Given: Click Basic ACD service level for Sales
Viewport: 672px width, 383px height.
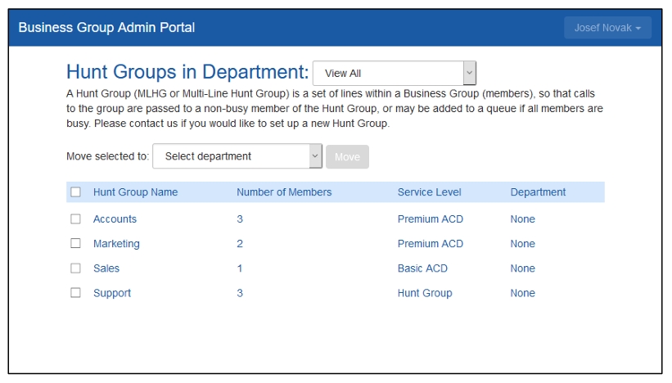Looking at the screenshot, I should [x=422, y=268].
